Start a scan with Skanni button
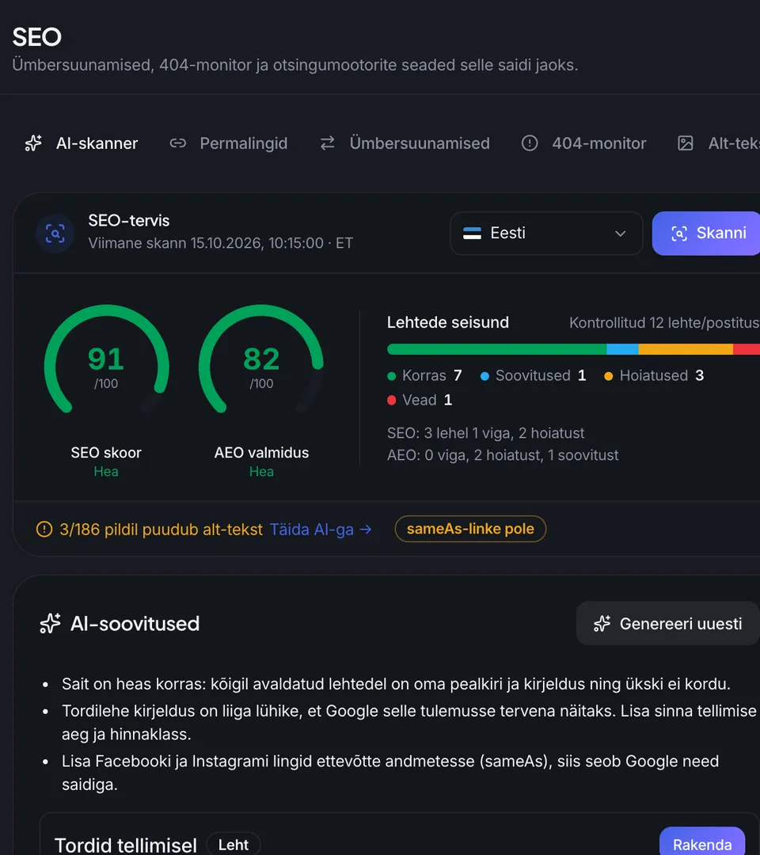 pyautogui.click(x=706, y=234)
